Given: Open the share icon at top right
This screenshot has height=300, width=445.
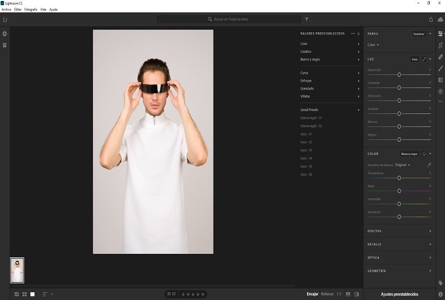Looking at the screenshot, I should (x=431, y=19).
